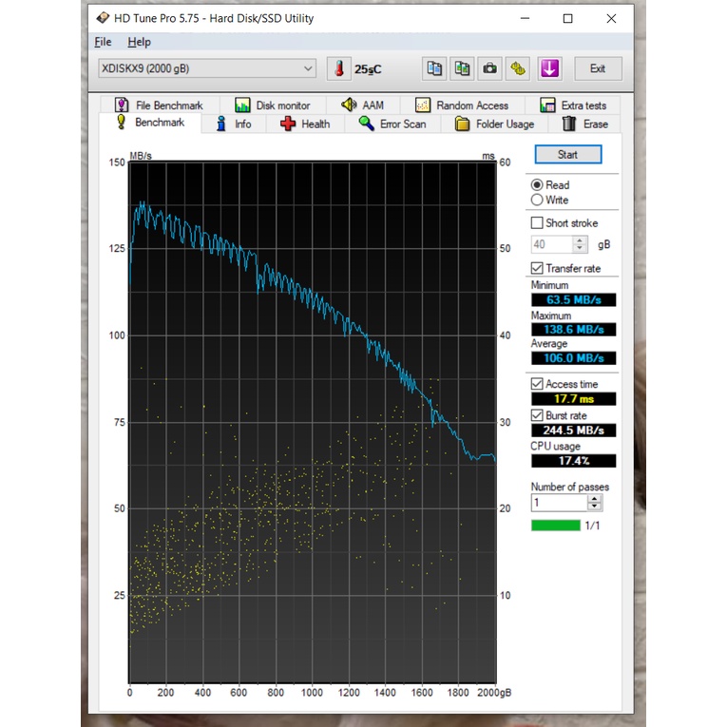Click the camera save screenshot icon

pos(489,68)
